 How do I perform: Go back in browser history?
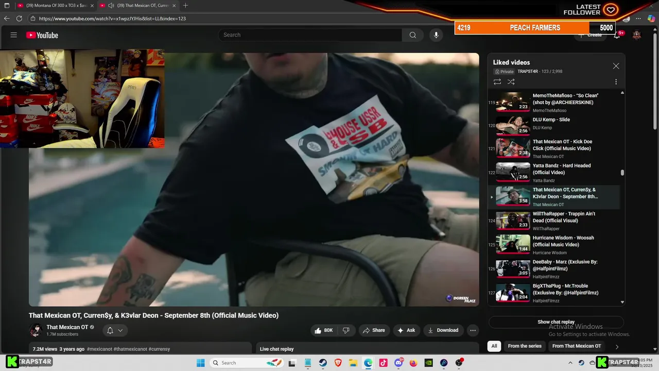point(7,19)
